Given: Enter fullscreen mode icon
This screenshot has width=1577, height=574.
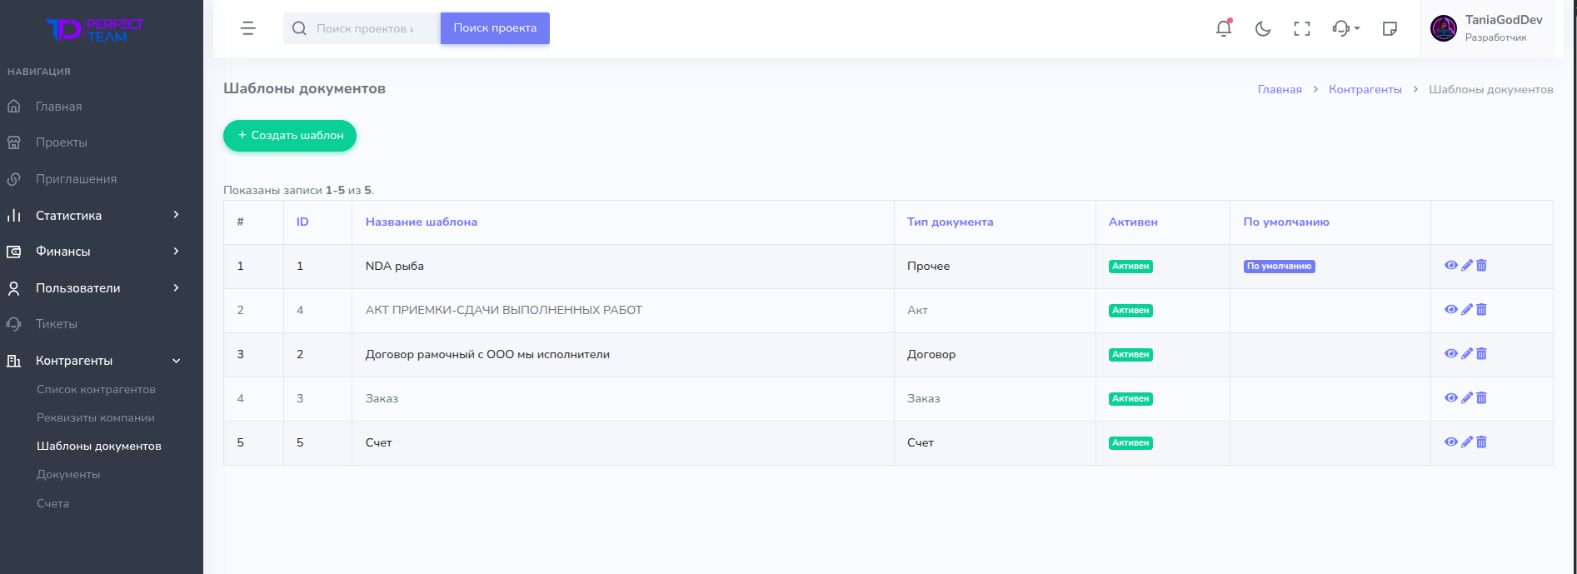Looking at the screenshot, I should tap(1302, 28).
